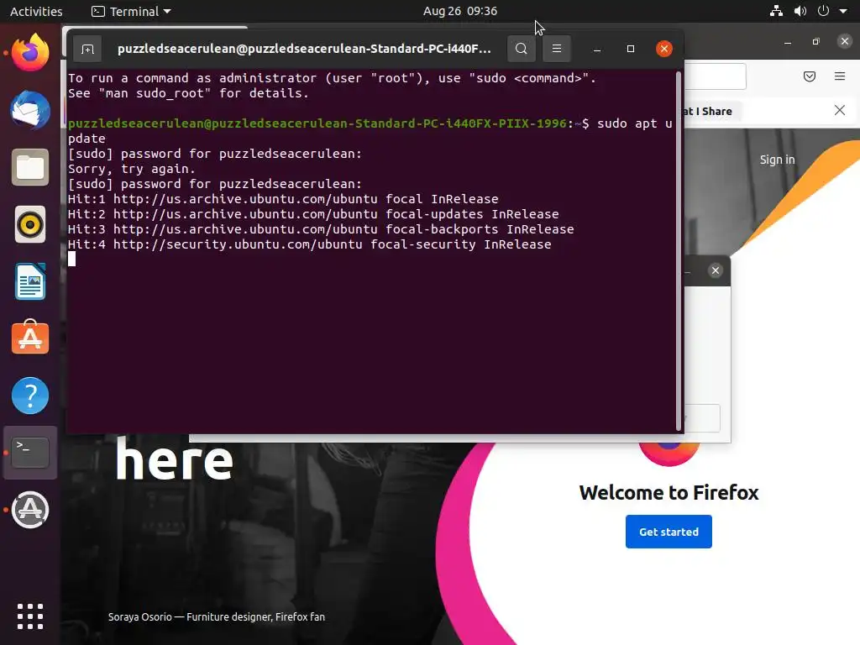Click Soraya Osorio caption text
Viewport: 860px width, 645px height.
click(217, 617)
